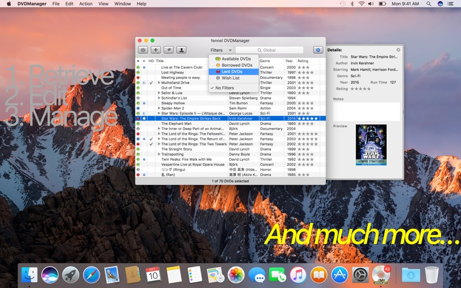Image resolution: width=461 pixels, height=288 pixels.
Task: Click gray status dot for Schindler's List
Action: coord(138,98)
